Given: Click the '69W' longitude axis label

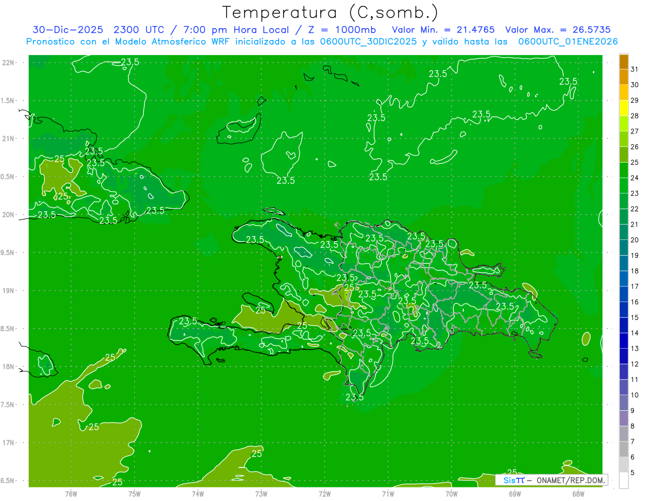Looking at the screenshot, I should point(515,494).
